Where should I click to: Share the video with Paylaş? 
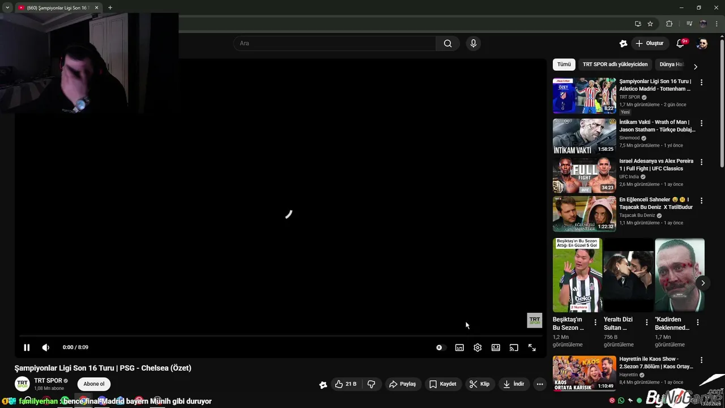(x=402, y=384)
